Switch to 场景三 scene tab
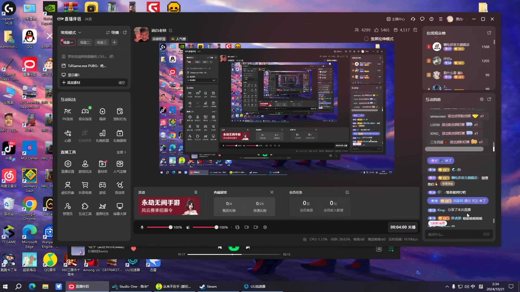This screenshot has width=520, height=292. 102,42
